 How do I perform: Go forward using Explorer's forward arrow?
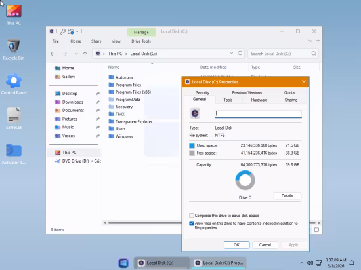click(65, 54)
